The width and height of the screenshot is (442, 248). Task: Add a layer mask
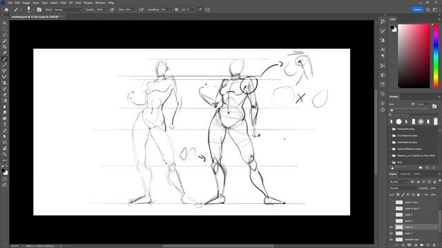click(410, 245)
